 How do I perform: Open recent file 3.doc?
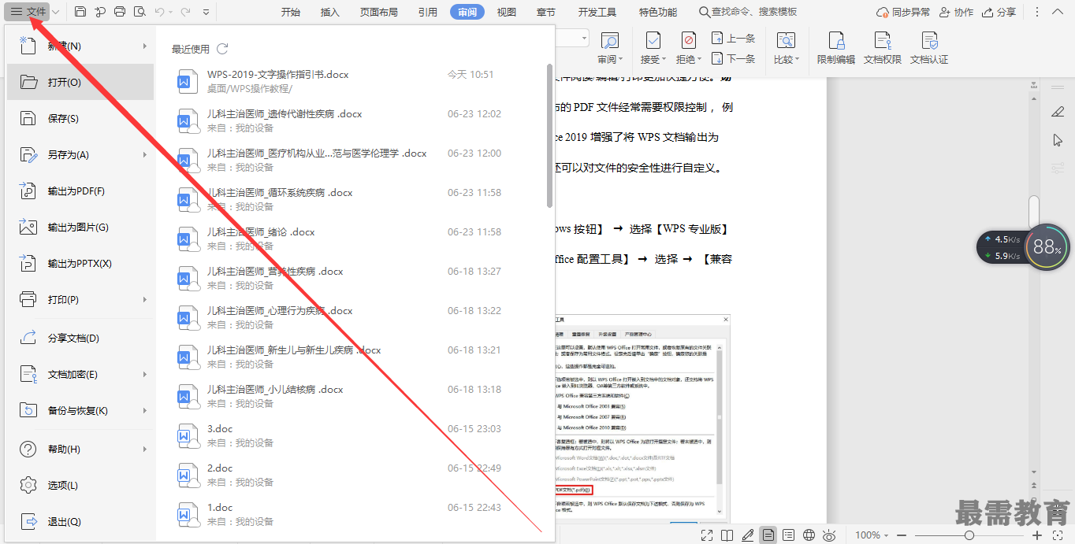coord(351,435)
